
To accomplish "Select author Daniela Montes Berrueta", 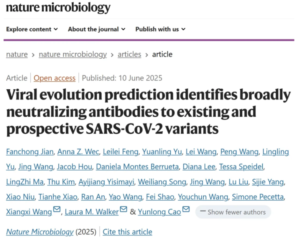I will [x=137, y=167].
